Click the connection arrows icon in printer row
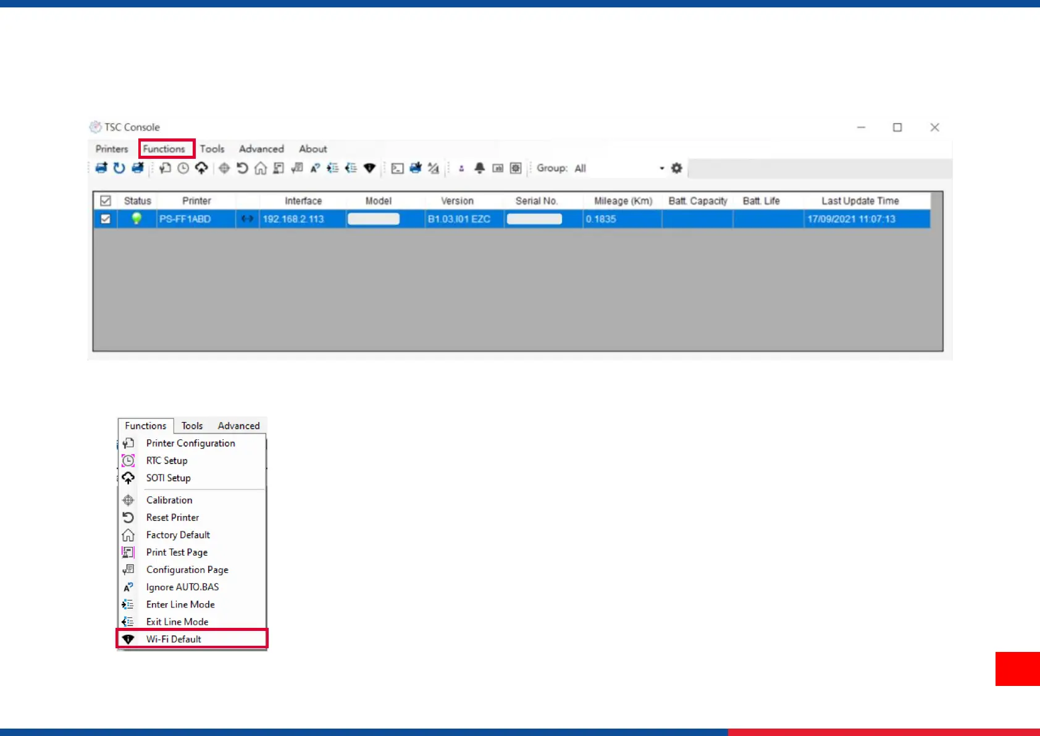Screen dimensions: 1040x736 [247, 219]
